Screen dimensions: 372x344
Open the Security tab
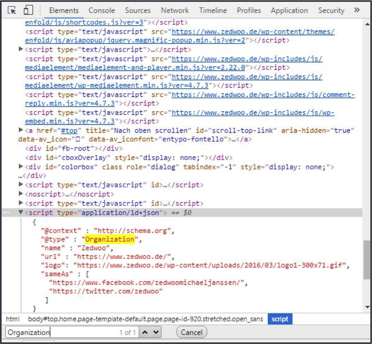point(331,10)
